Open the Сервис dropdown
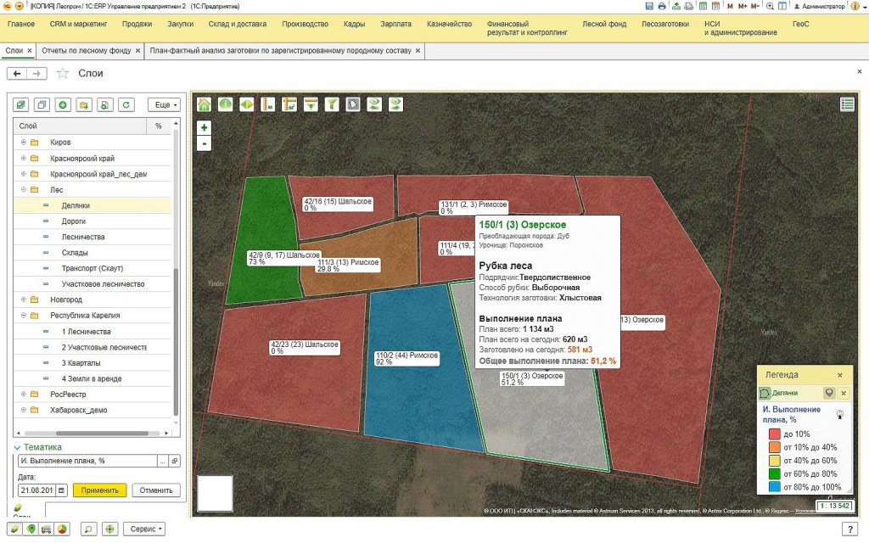Image resolution: width=869 pixels, height=543 pixels. pyautogui.click(x=144, y=529)
